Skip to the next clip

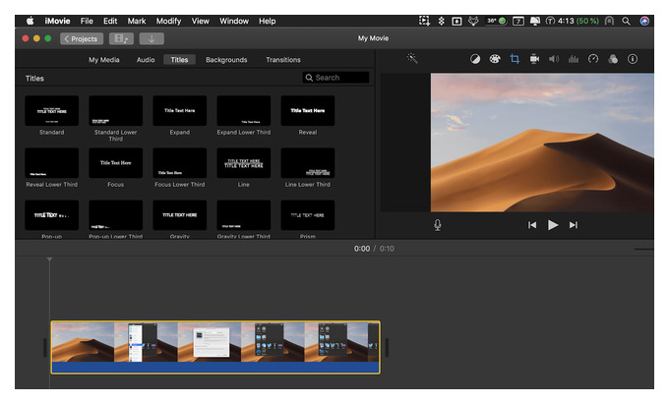(x=573, y=225)
